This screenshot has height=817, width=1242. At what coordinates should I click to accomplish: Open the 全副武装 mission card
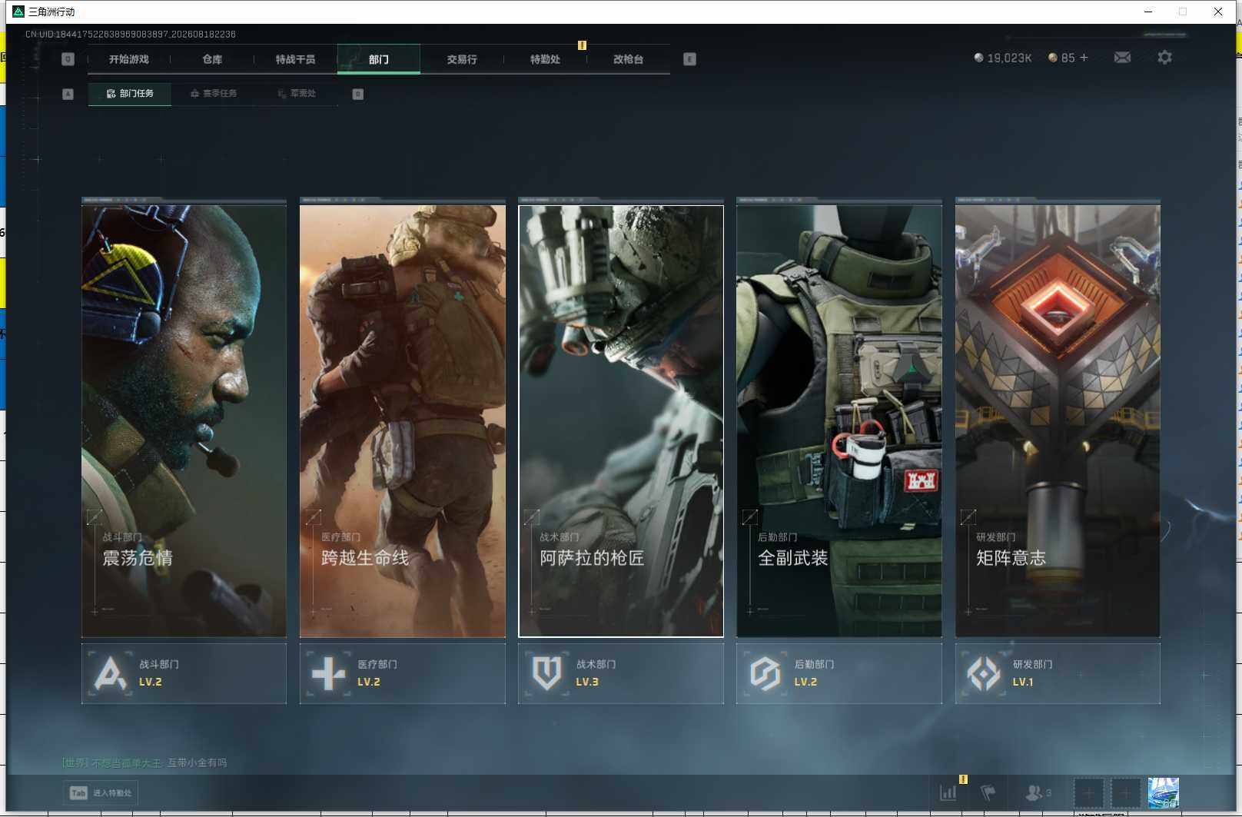839,420
